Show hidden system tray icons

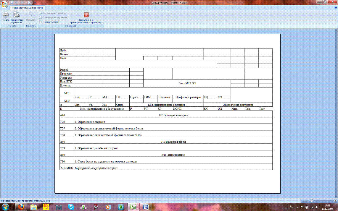[297, 207]
